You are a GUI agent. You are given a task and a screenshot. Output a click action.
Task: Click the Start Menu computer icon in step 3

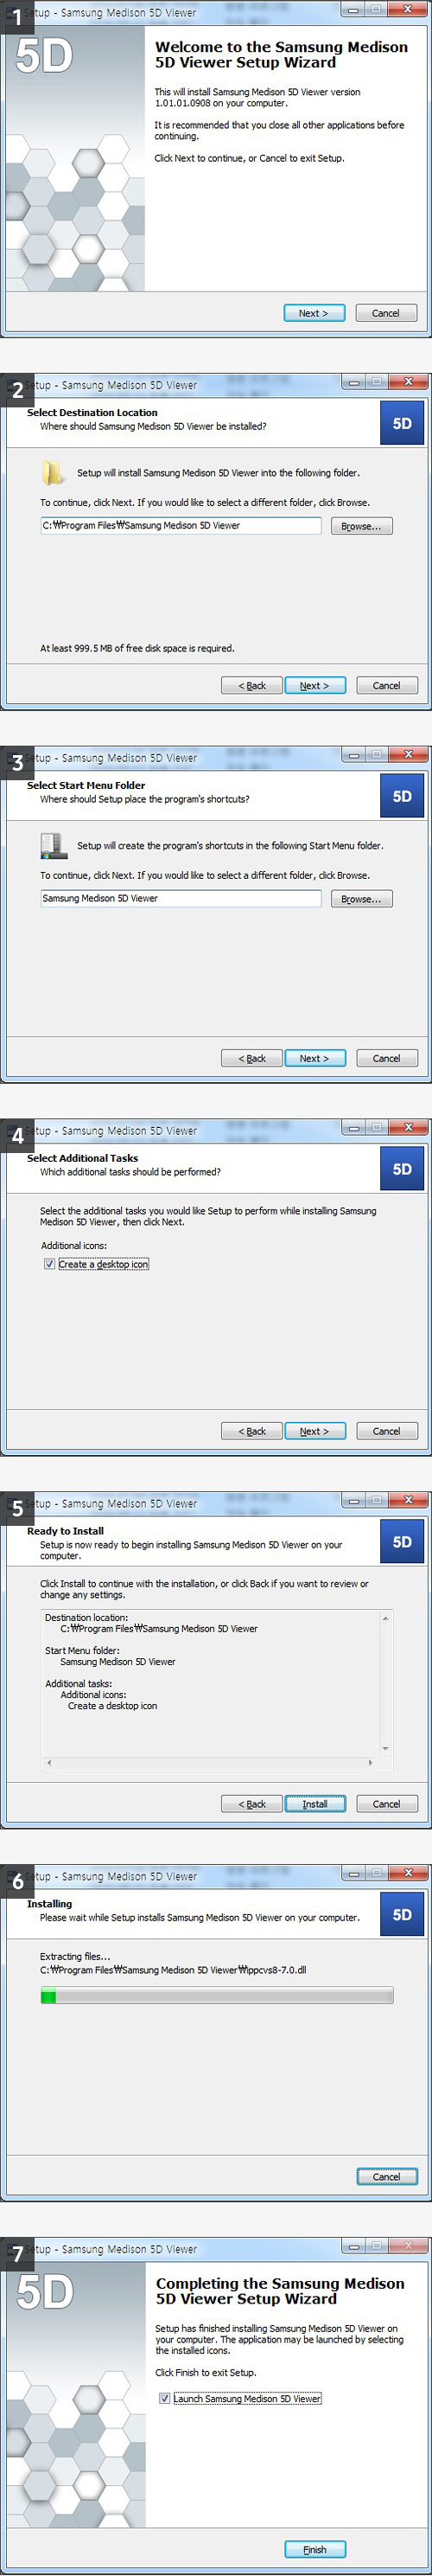pos(53,846)
